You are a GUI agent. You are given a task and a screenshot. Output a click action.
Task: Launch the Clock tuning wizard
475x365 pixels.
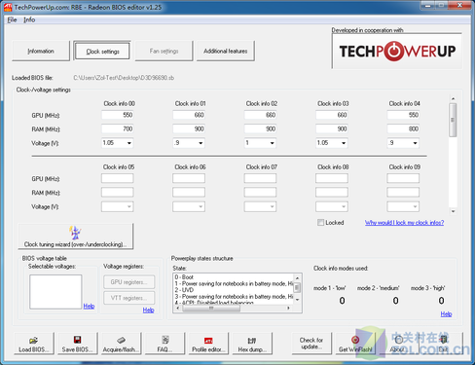pyautogui.click(x=76, y=237)
